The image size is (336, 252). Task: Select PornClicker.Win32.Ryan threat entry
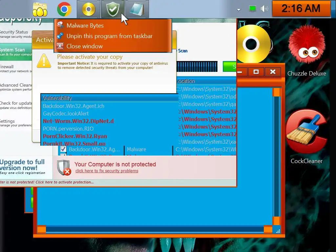[75, 136]
